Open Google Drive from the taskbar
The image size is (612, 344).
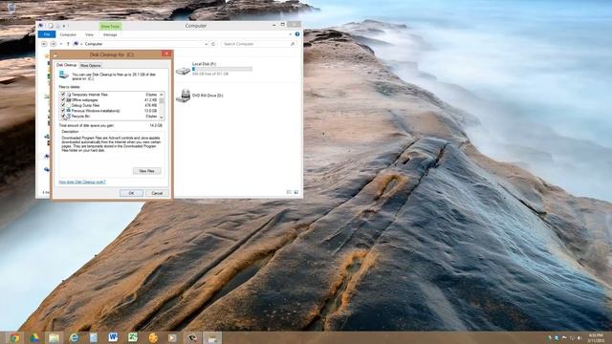click(x=34, y=337)
